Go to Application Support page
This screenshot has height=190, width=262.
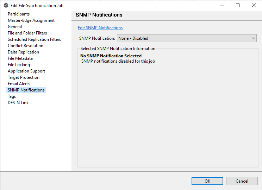pyautogui.click(x=26, y=71)
